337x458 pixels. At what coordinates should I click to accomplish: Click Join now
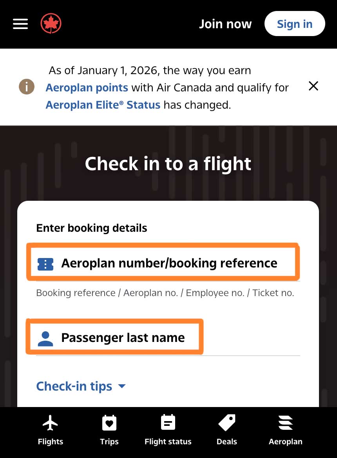pos(225,24)
